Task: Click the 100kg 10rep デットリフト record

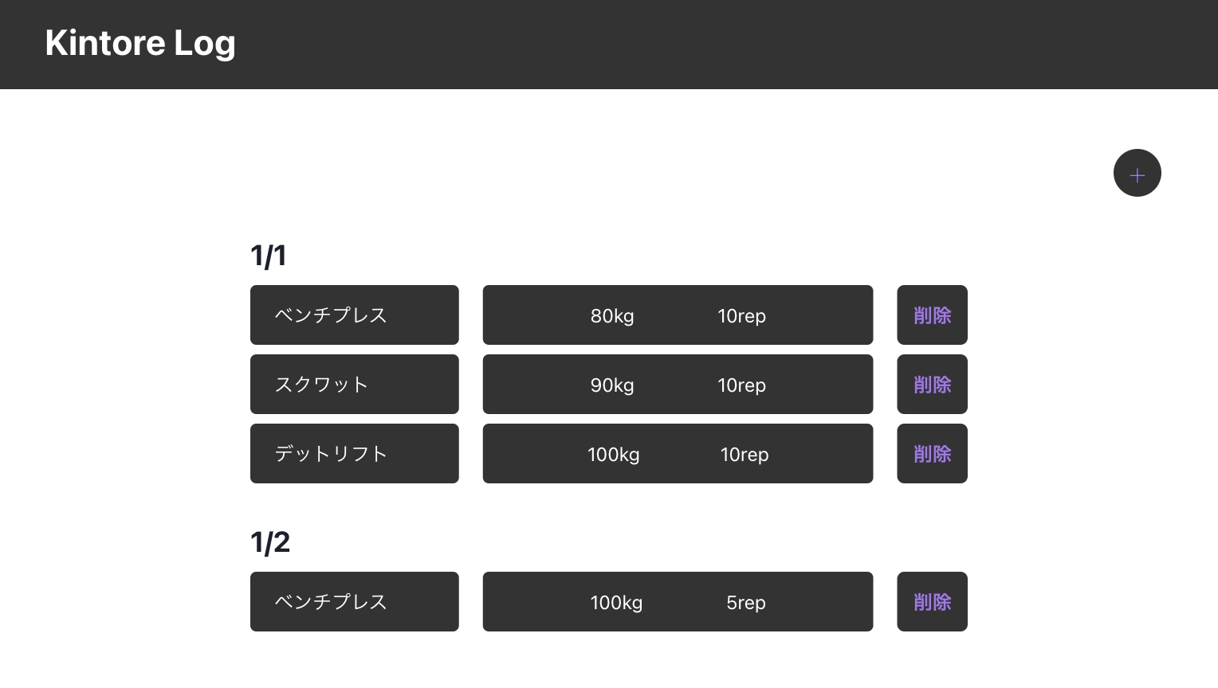Action: pyautogui.click(x=678, y=454)
